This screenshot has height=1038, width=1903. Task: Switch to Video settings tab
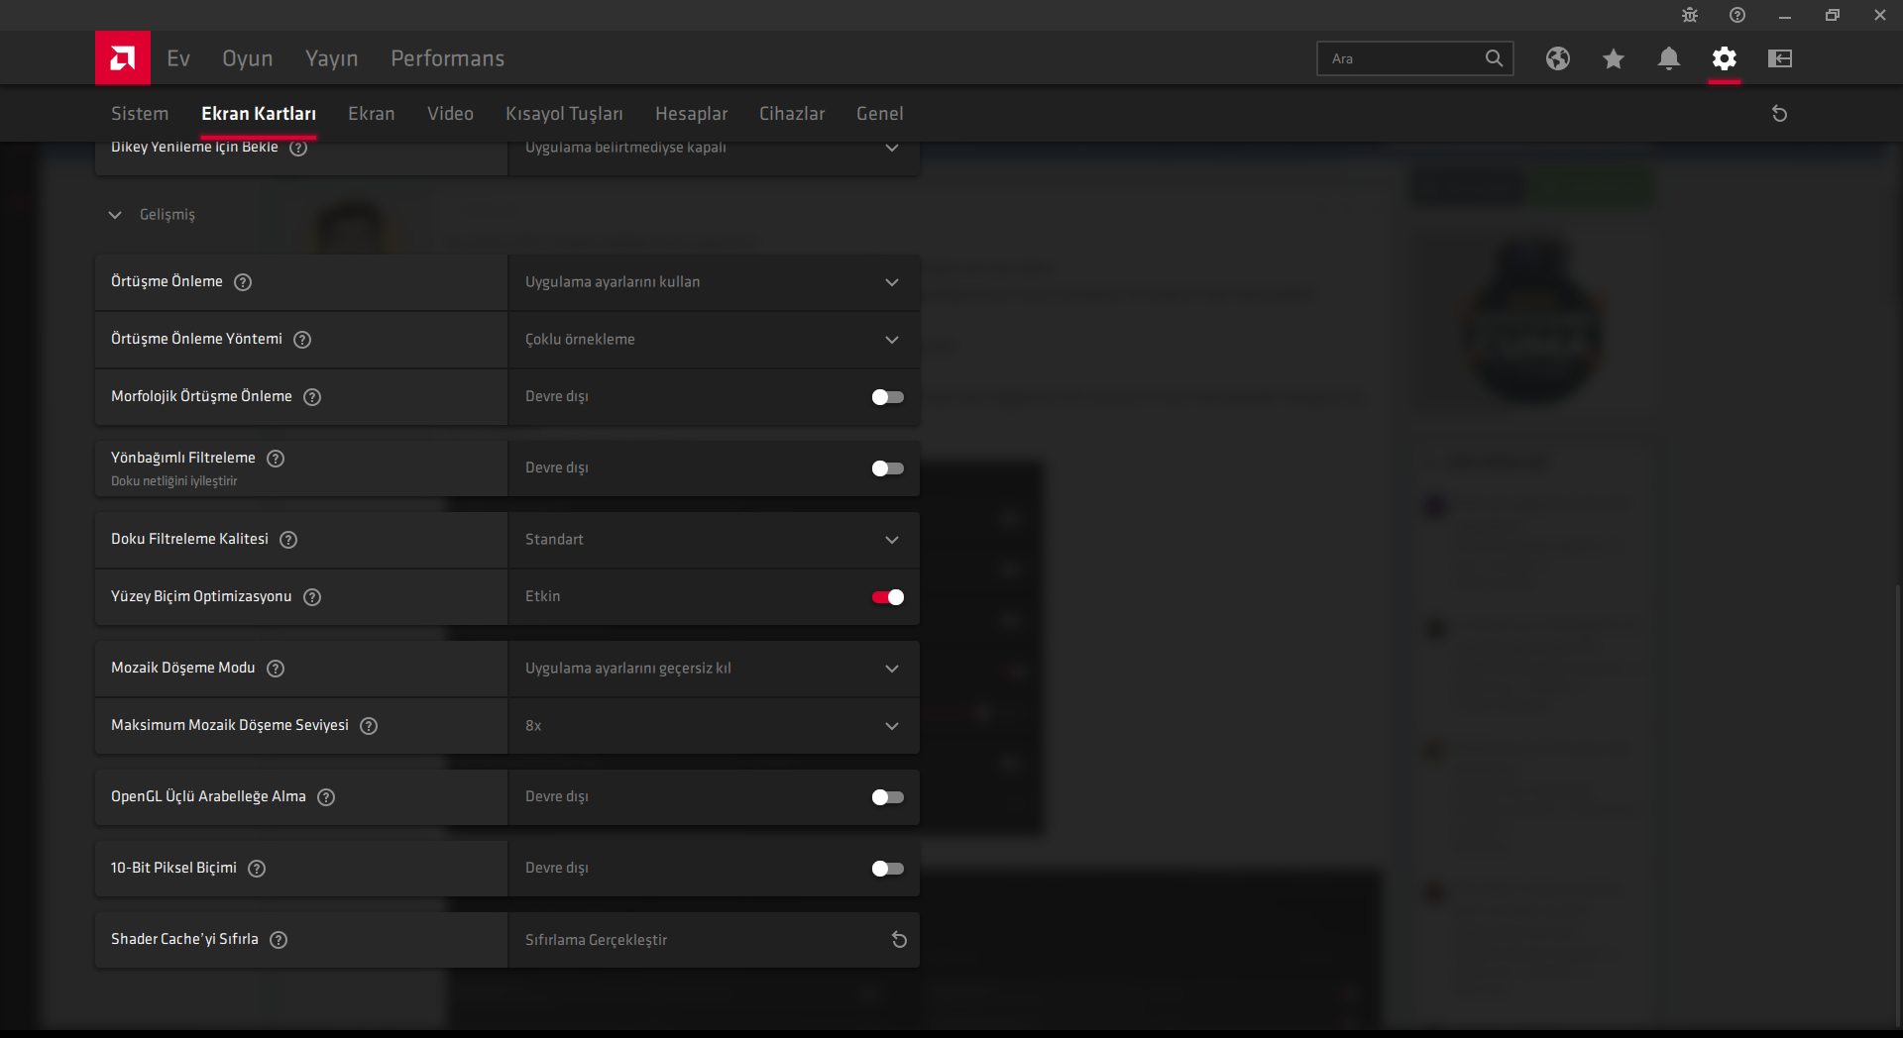tap(450, 114)
